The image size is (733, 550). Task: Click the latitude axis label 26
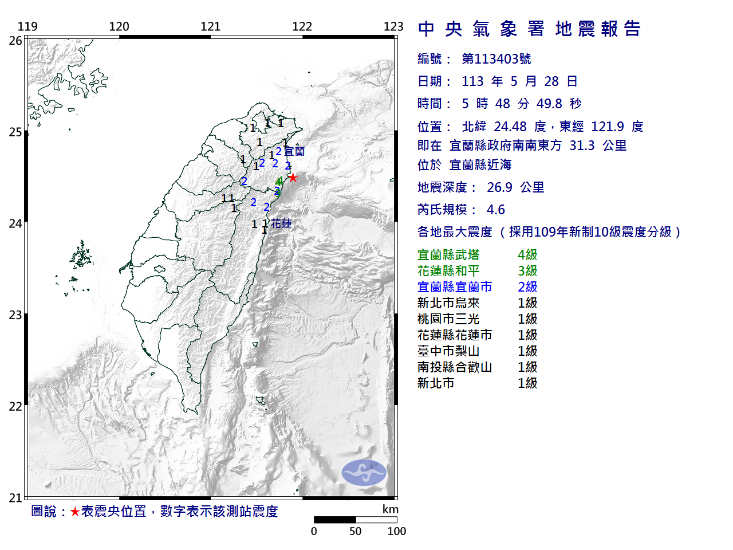point(15,41)
